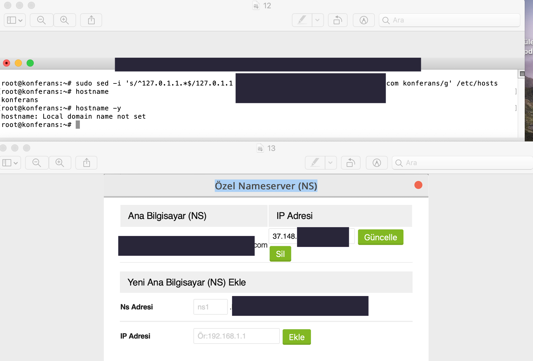
Task: Share the document from window 13
Action: 87,163
